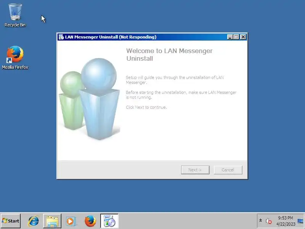Click the LAN Messenger figures graphic
This screenshot has width=305, height=229.
[x=89, y=99]
